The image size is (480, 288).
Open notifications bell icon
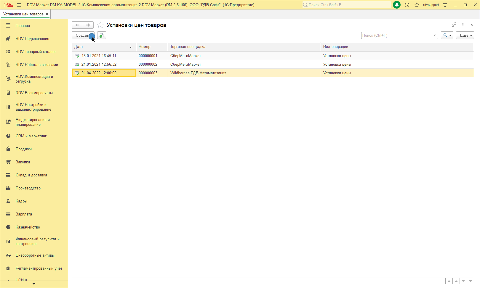pos(396,5)
